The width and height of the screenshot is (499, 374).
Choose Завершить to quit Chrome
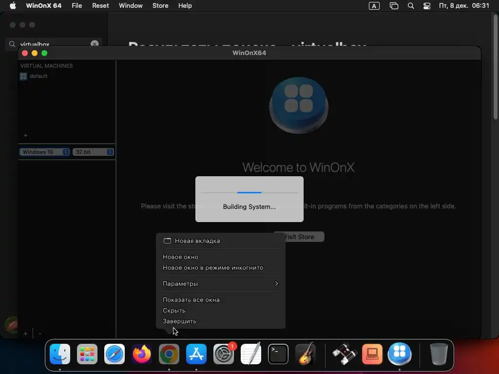coord(221,321)
